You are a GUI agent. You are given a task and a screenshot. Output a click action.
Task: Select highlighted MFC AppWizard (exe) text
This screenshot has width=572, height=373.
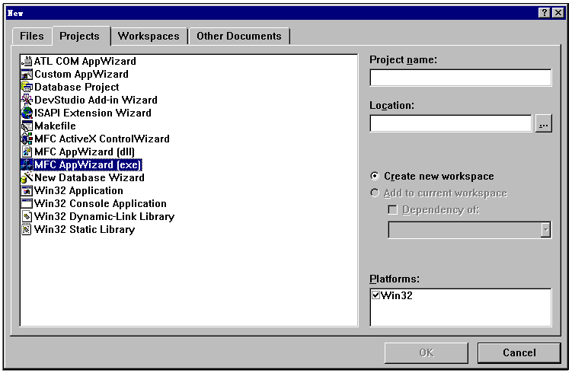pos(88,165)
